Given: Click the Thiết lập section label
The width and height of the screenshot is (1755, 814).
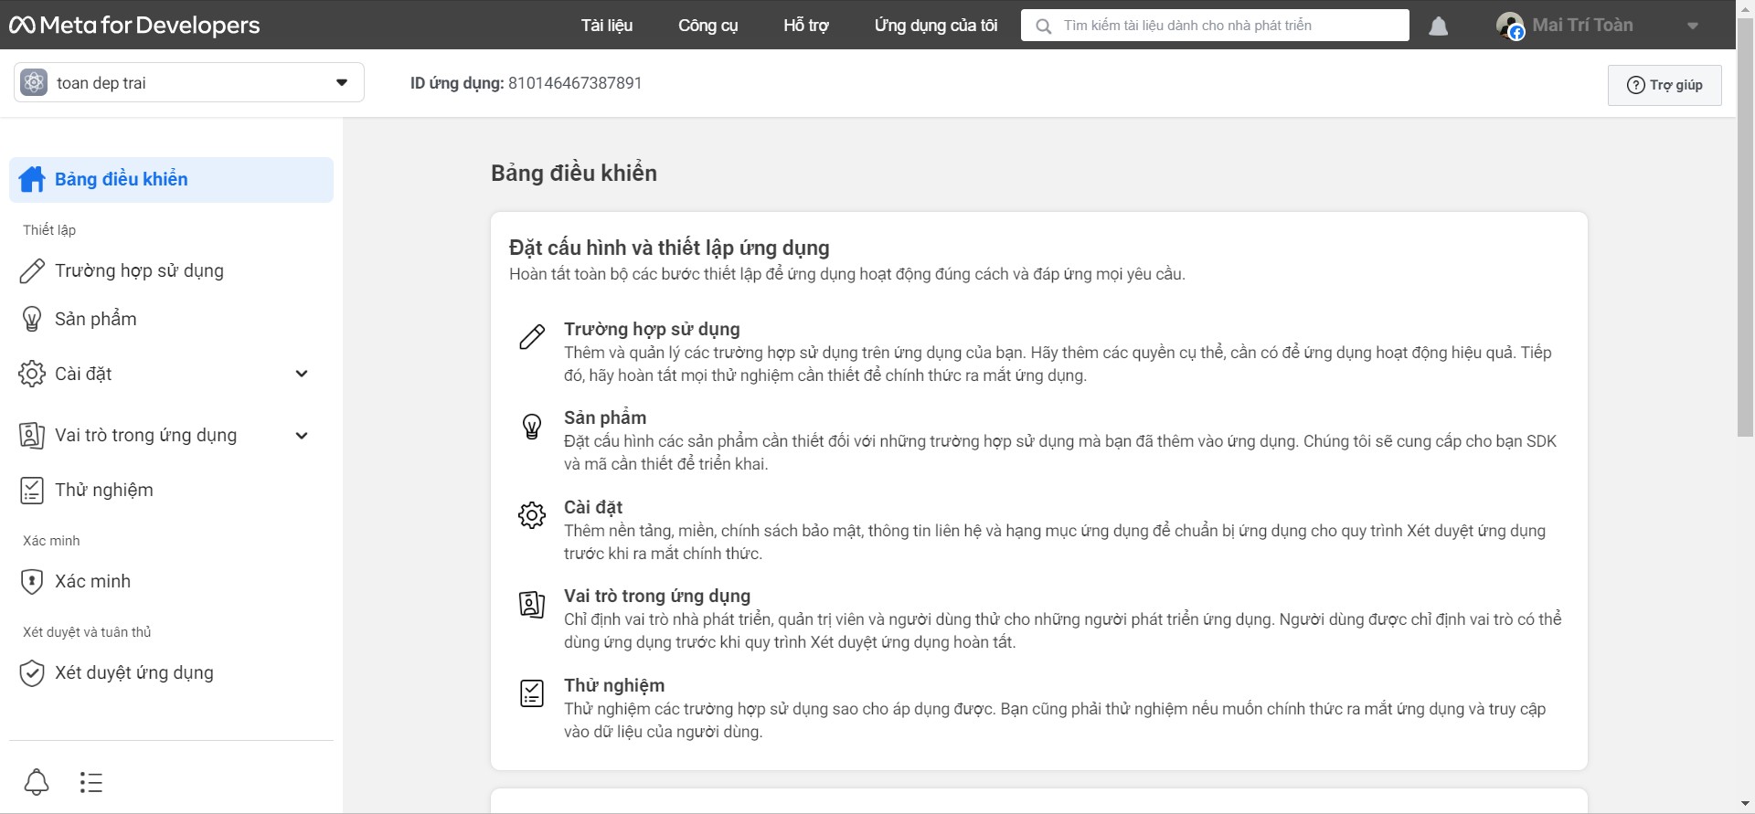Looking at the screenshot, I should (x=49, y=230).
